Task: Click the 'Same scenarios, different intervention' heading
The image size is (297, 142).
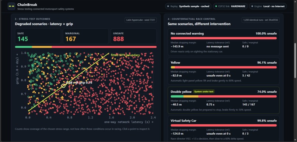Action: point(199,24)
